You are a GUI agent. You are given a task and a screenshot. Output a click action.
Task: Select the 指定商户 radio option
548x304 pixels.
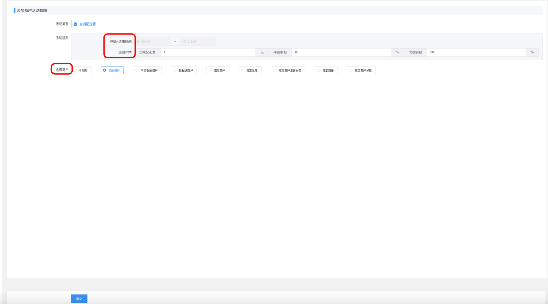pos(218,70)
